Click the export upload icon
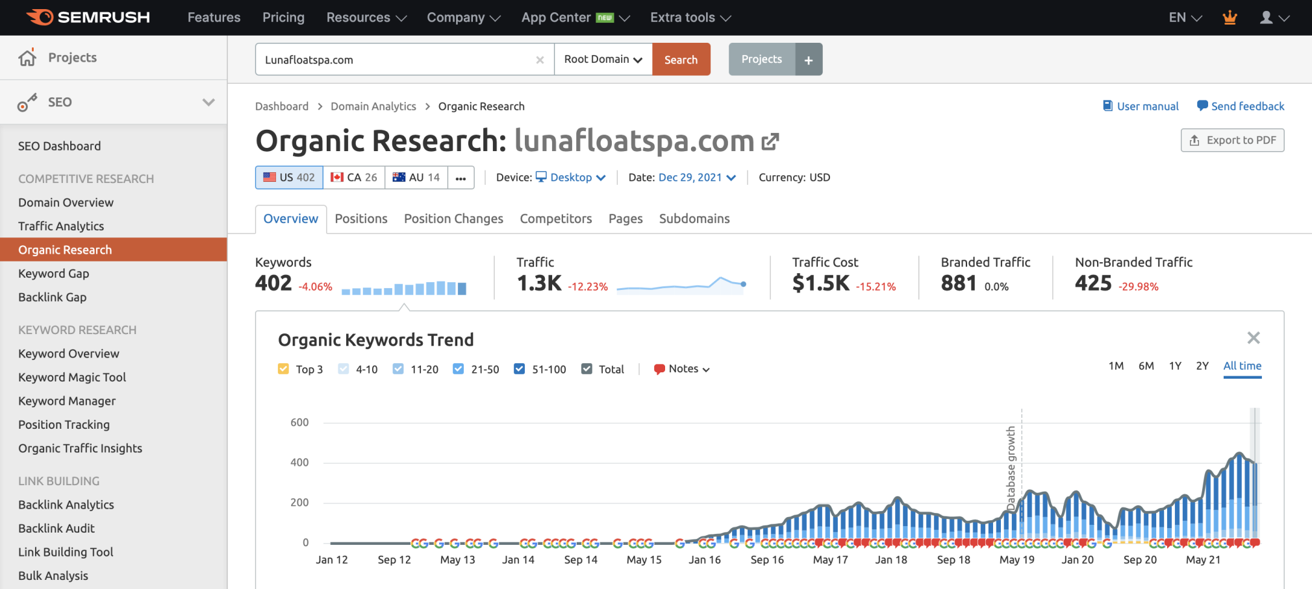 (1194, 140)
